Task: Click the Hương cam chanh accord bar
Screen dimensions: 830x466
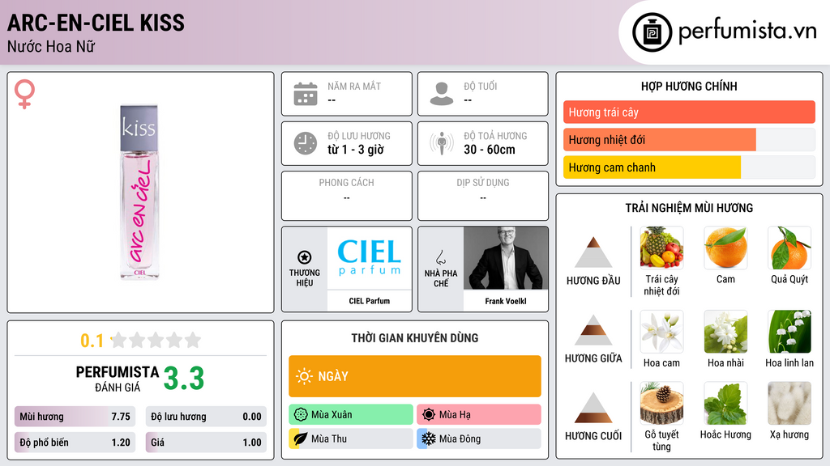Action: pyautogui.click(x=689, y=167)
